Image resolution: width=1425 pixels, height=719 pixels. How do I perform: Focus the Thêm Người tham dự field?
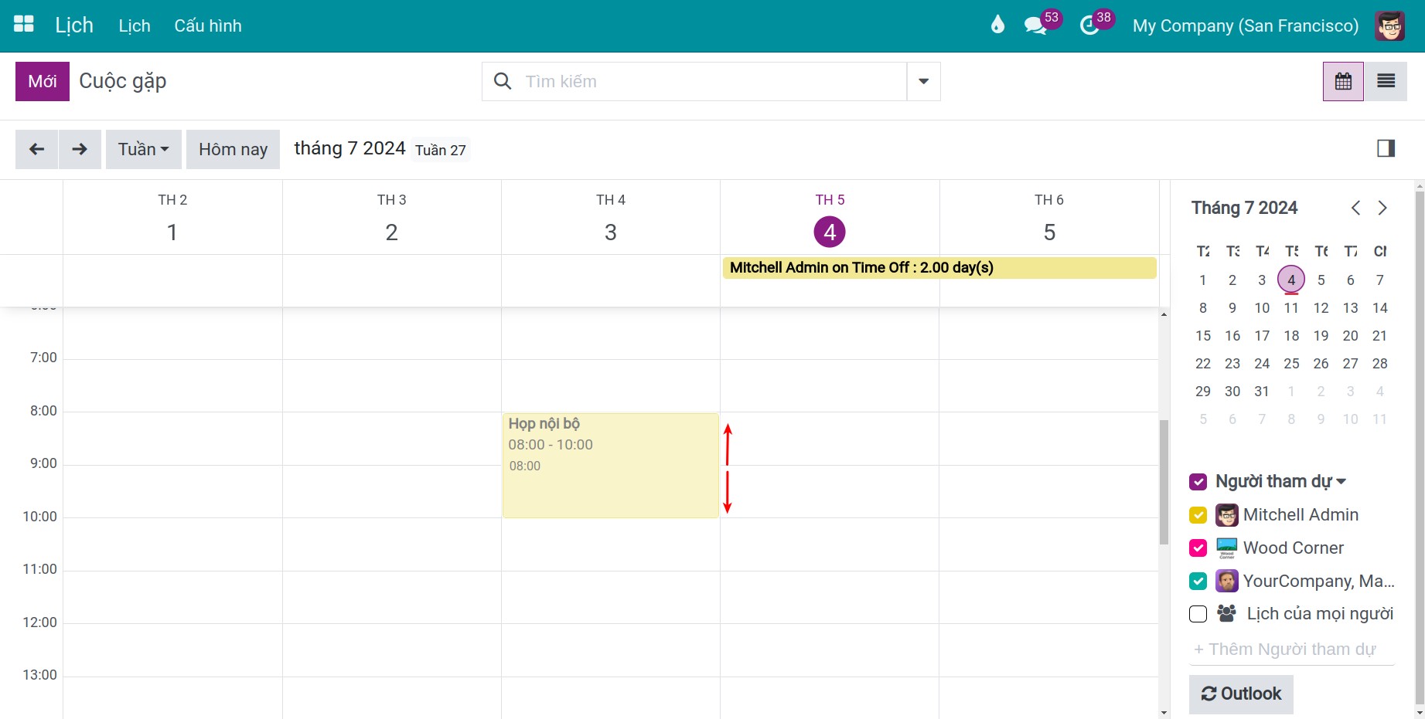pyautogui.click(x=1291, y=649)
